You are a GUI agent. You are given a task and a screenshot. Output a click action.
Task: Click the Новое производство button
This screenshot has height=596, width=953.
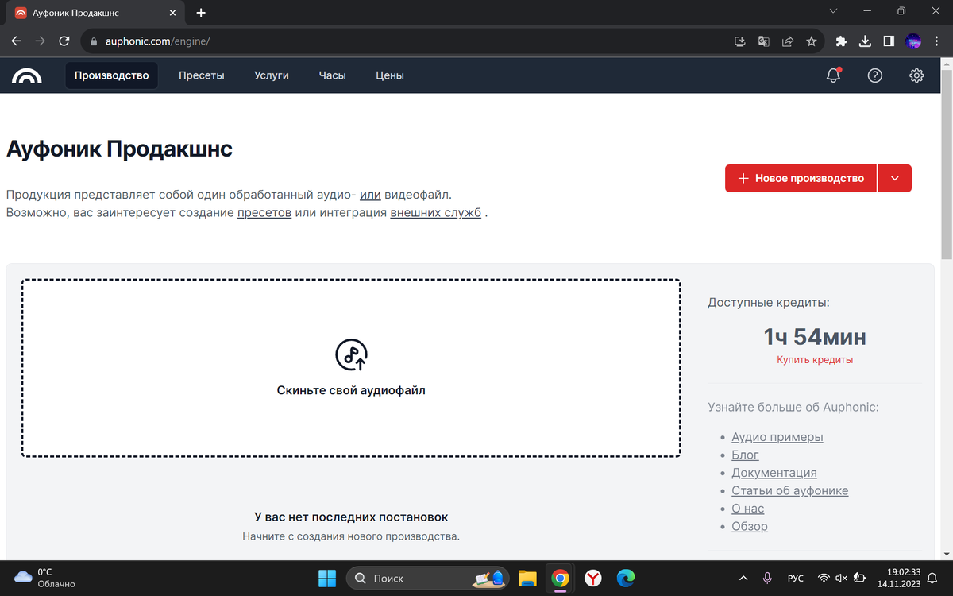click(x=801, y=179)
